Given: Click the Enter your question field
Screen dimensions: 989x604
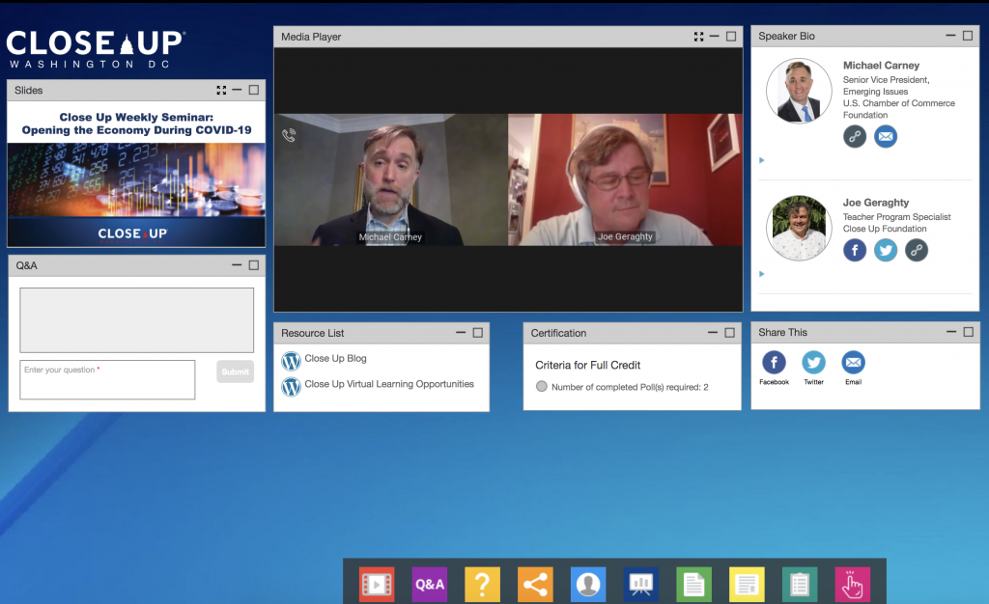Looking at the screenshot, I should point(107,380).
